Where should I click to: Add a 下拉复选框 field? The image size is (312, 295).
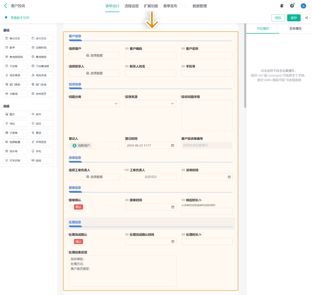42,66
